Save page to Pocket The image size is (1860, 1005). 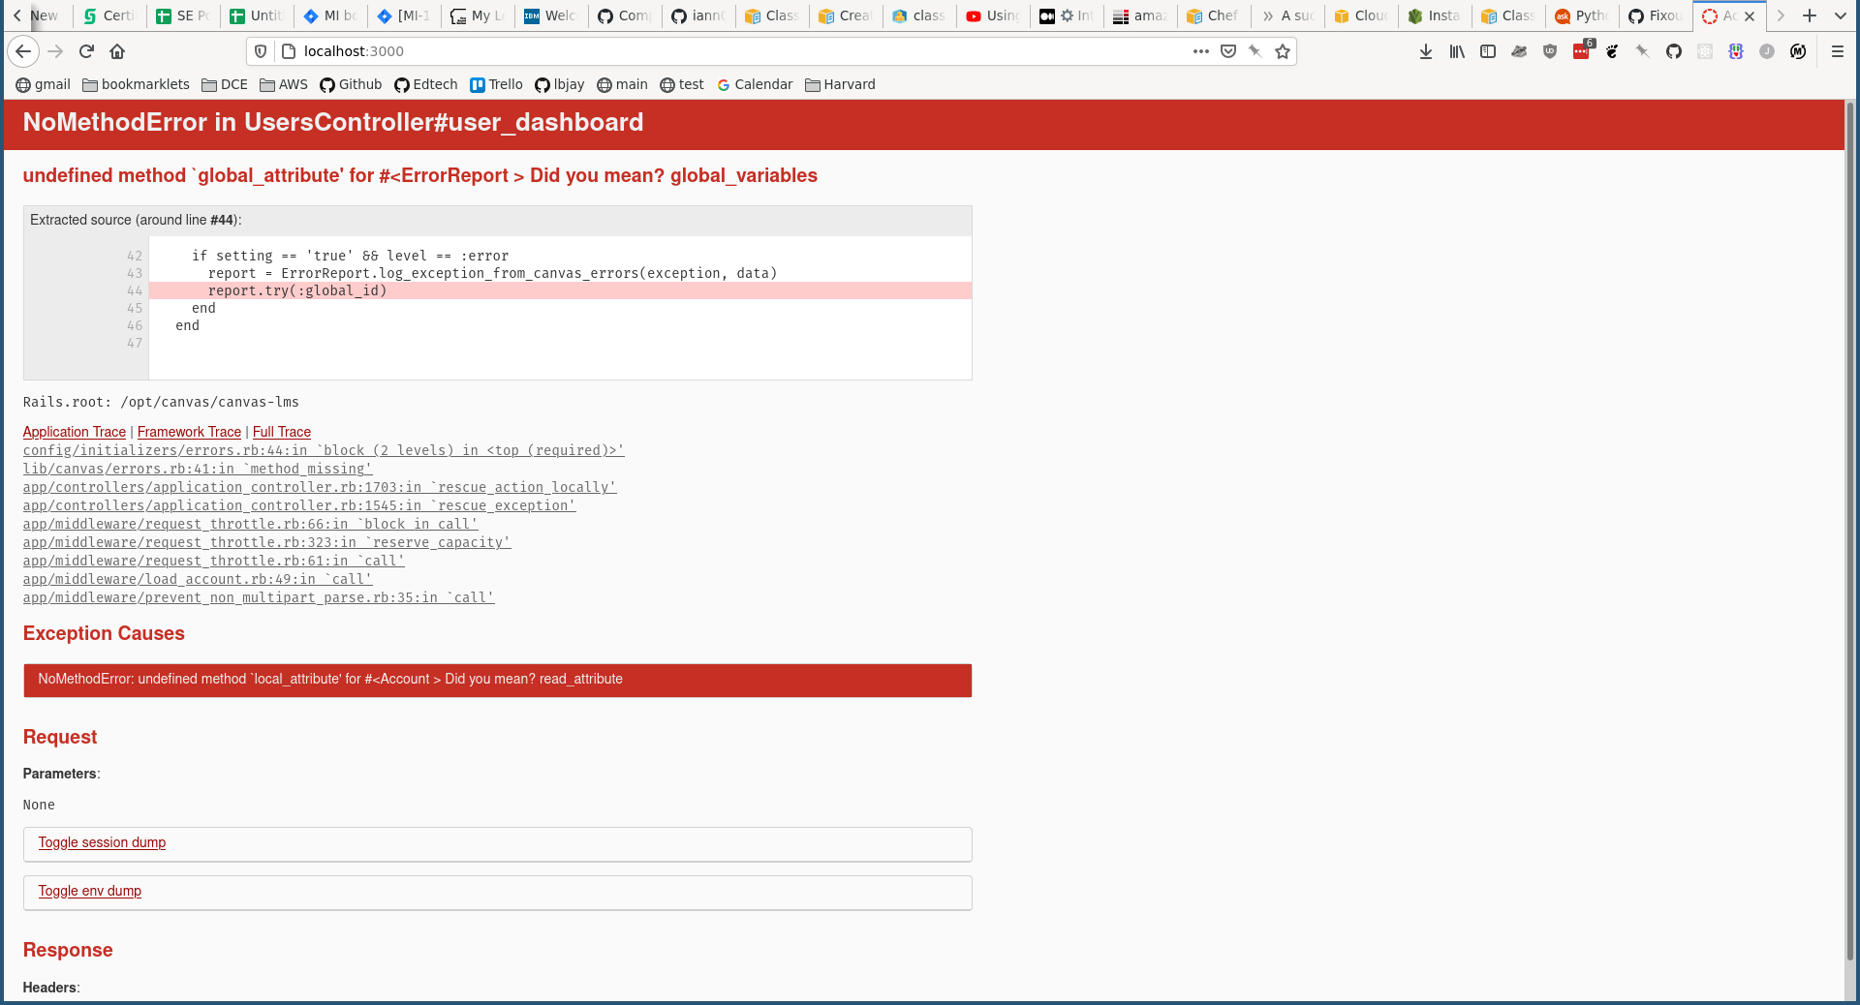click(1228, 51)
